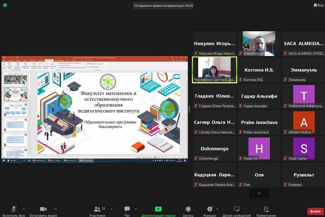Image resolution: width=325 pixels, height=217 pixels.
Task: Click divider handle between share and gallery
Action: 189,109
